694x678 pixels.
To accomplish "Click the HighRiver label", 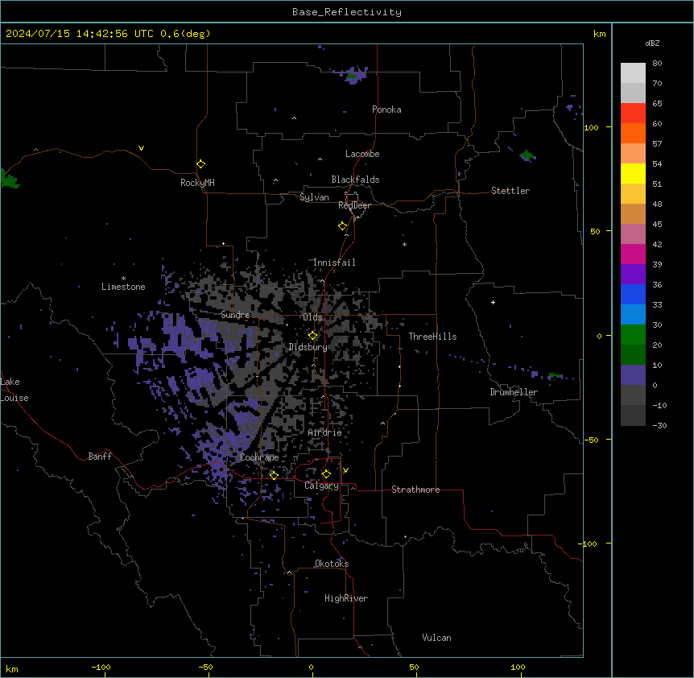I will pos(346,598).
